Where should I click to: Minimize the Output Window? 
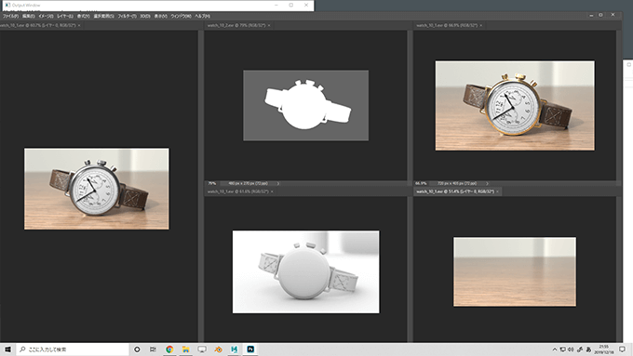[276, 6]
